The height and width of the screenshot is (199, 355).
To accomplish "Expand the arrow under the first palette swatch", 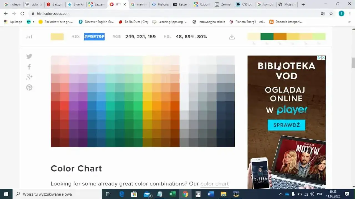I will click(x=253, y=43).
